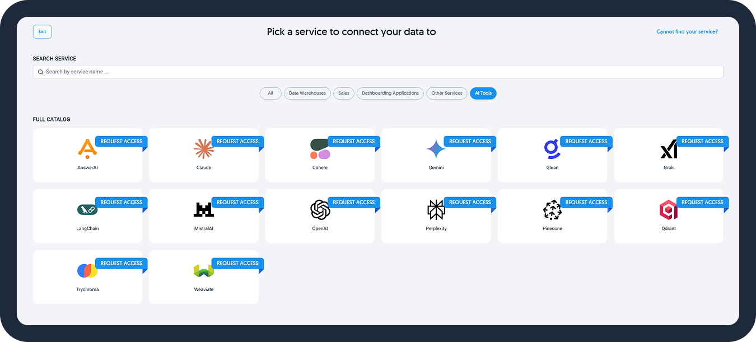
Task: Click the Perplexity name label
Action: tap(436, 229)
